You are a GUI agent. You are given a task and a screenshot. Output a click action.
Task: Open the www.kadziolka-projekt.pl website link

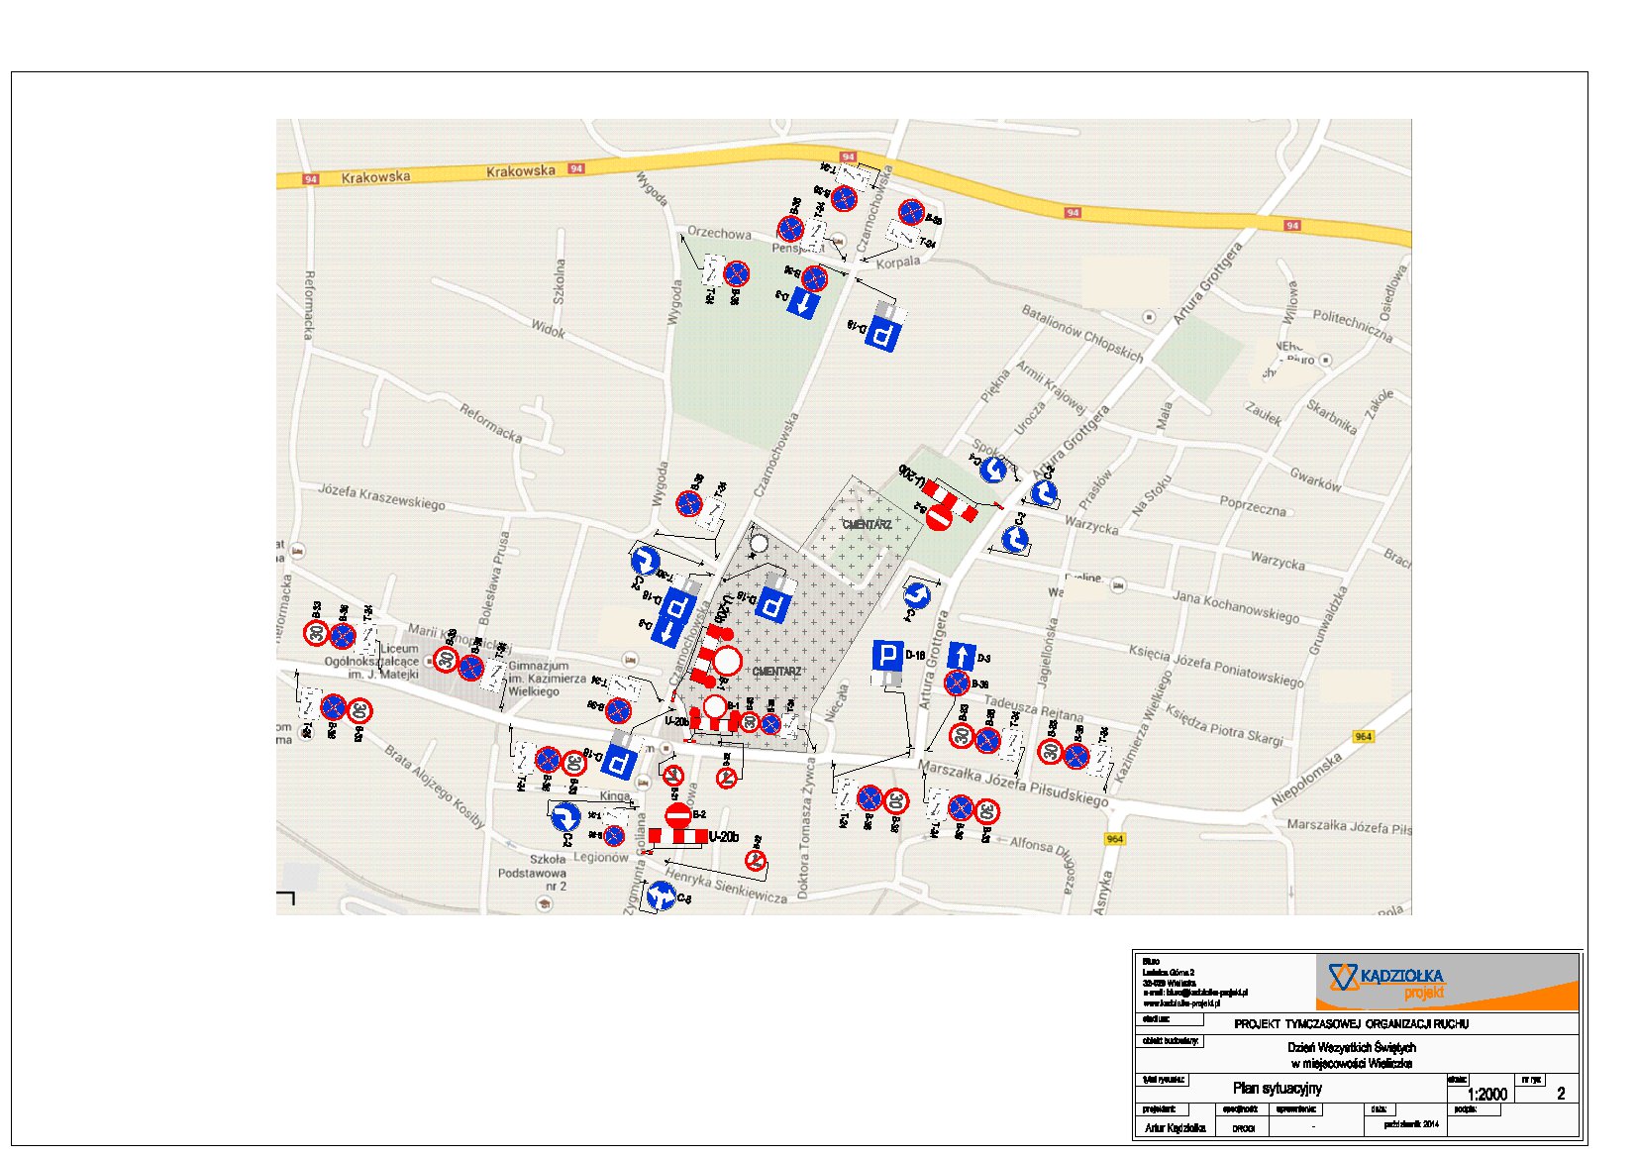1181,1002
